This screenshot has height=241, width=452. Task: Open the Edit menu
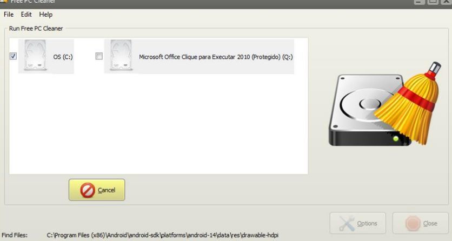[26, 15]
